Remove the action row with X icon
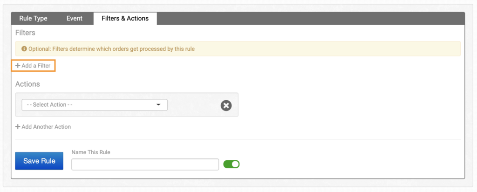The image size is (477, 192). 226,105
